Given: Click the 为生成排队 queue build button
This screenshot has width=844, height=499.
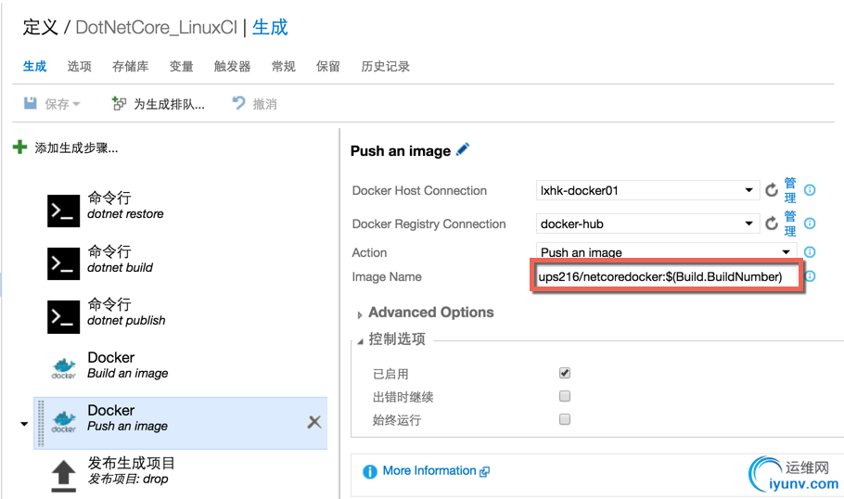Looking at the screenshot, I should 158,104.
